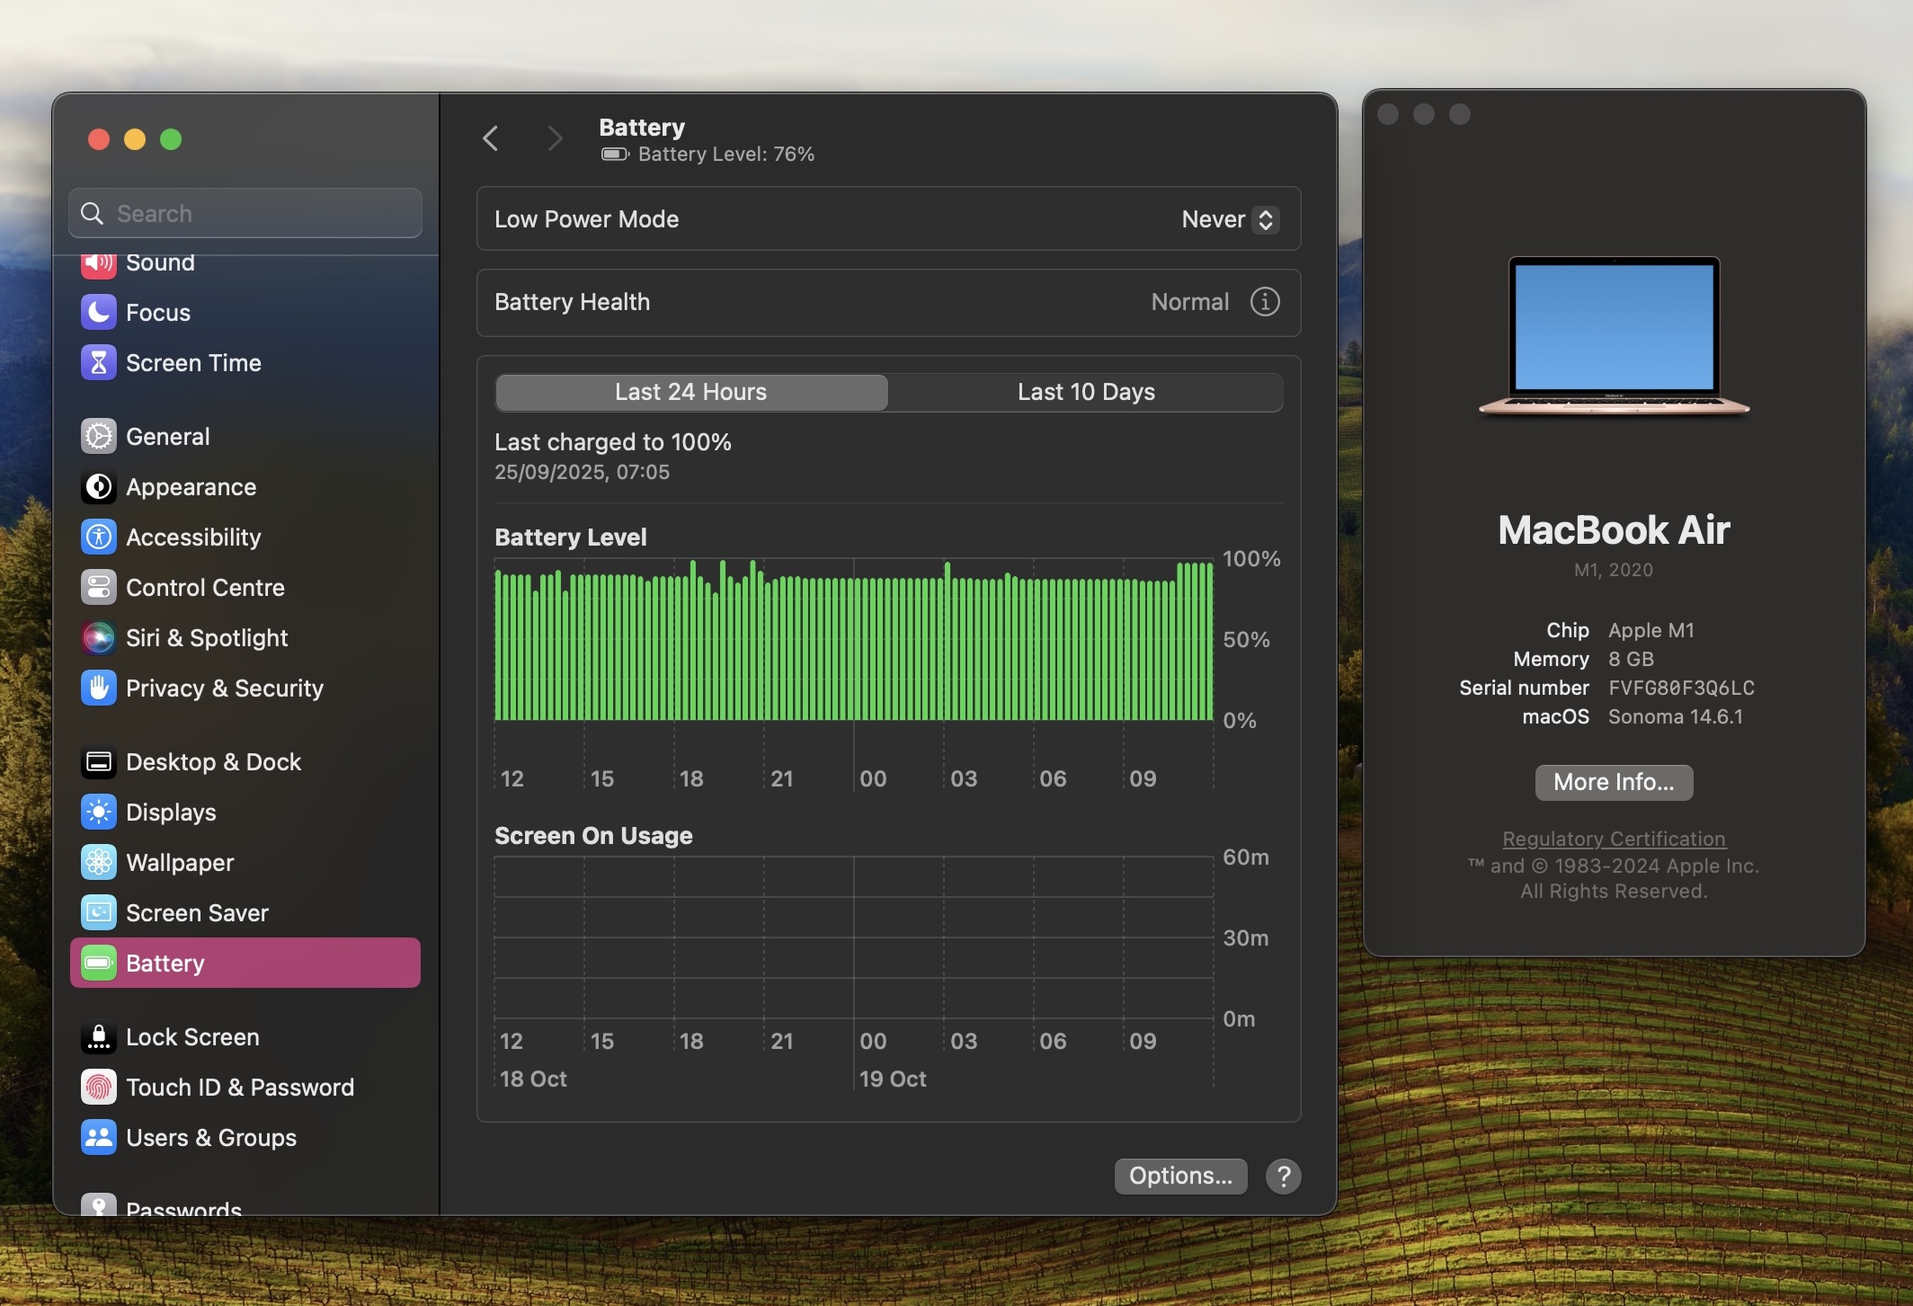Open Low Power Mode dropdown
The image size is (1913, 1306).
pos(1228,219)
